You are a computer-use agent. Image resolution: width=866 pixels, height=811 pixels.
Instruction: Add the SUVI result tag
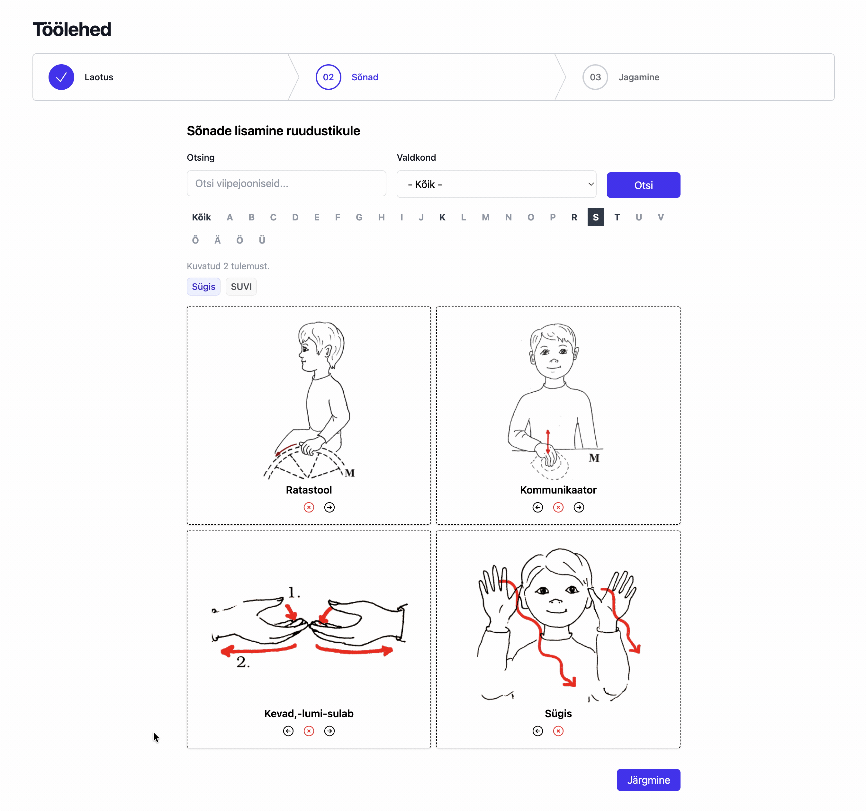(241, 286)
